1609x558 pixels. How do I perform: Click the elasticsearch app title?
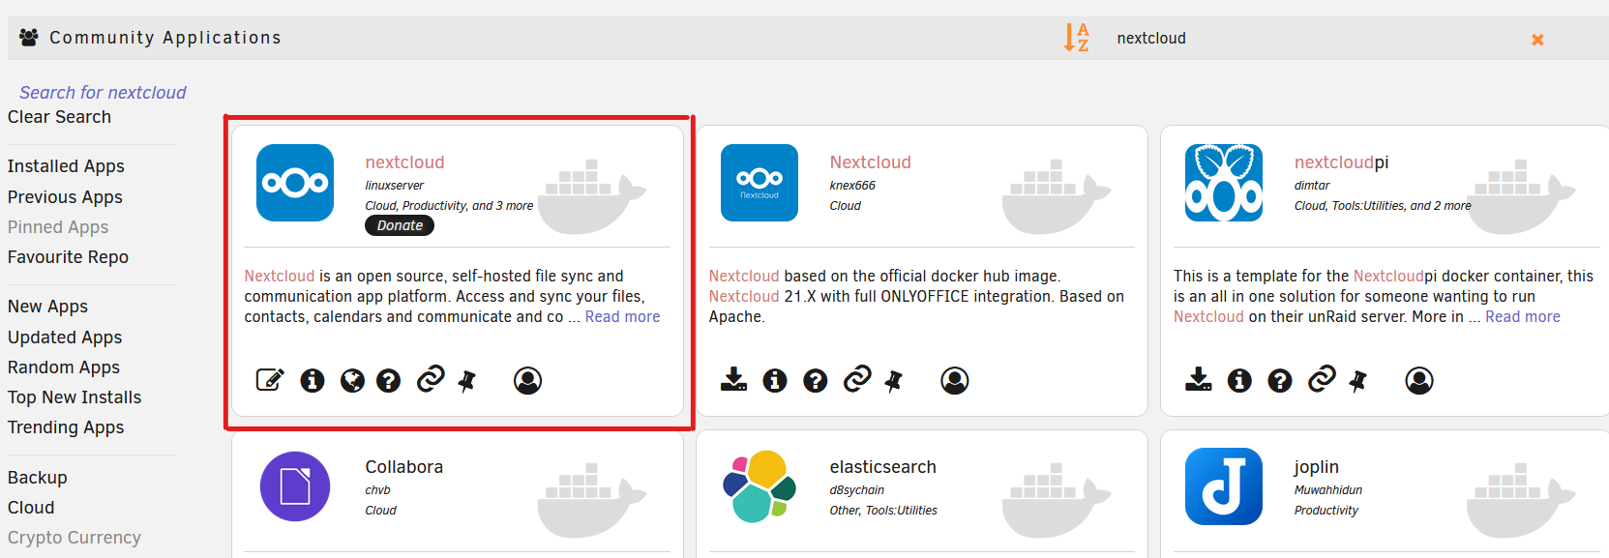point(882,467)
